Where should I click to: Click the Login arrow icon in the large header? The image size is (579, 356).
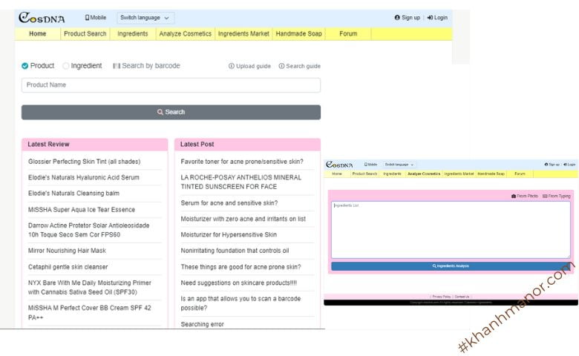click(430, 18)
